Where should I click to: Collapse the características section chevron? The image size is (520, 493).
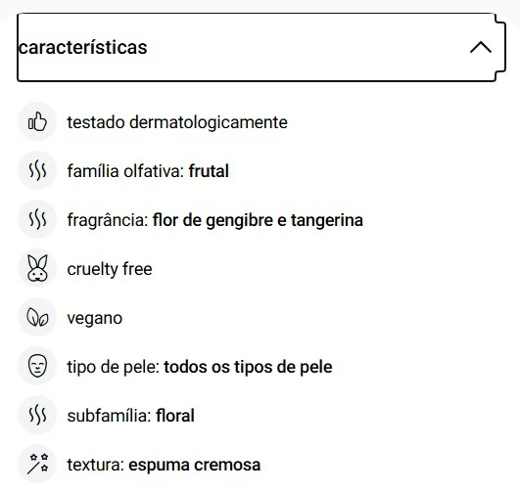(x=481, y=47)
